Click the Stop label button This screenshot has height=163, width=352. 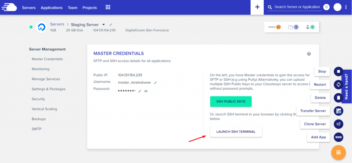tap(322, 71)
